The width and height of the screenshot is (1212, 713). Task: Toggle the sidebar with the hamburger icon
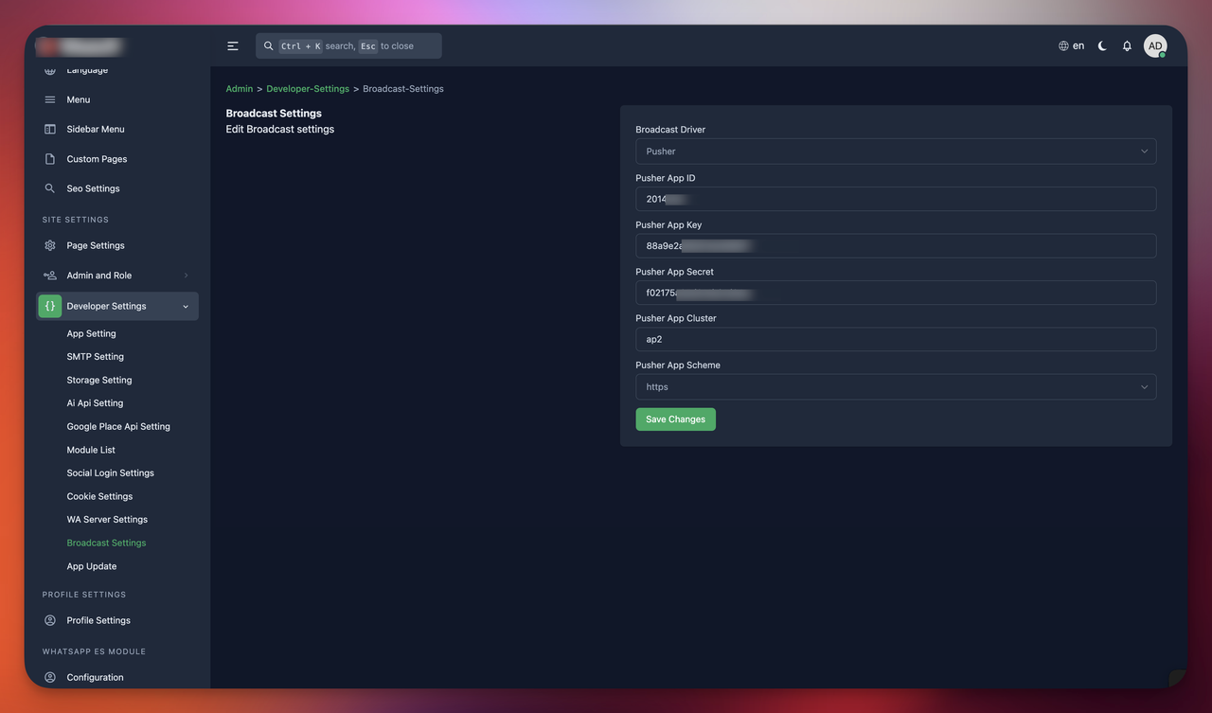tap(233, 45)
